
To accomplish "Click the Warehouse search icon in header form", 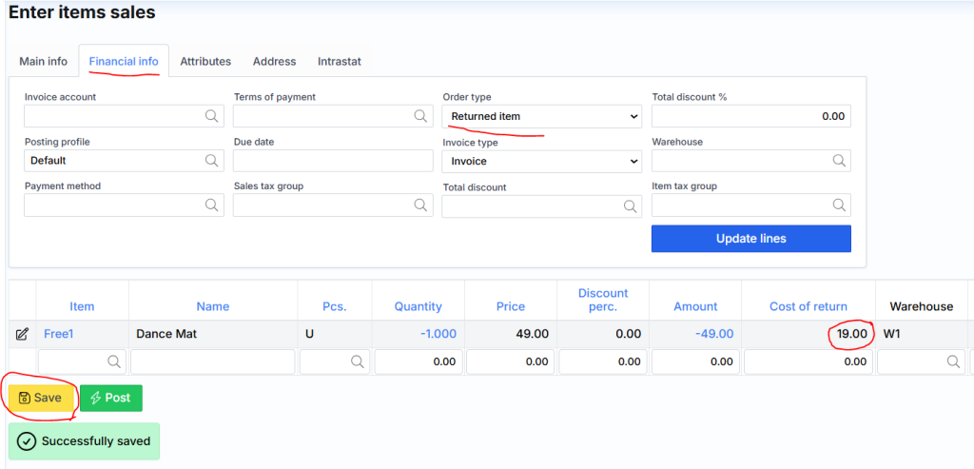I will [838, 161].
